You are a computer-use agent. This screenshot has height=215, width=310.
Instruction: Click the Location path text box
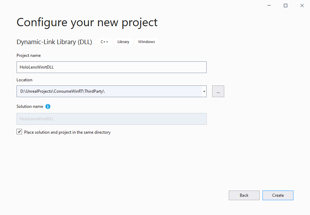coord(103,91)
